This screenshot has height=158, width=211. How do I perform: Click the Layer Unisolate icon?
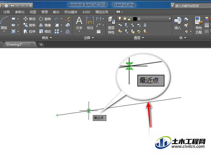[126, 31]
